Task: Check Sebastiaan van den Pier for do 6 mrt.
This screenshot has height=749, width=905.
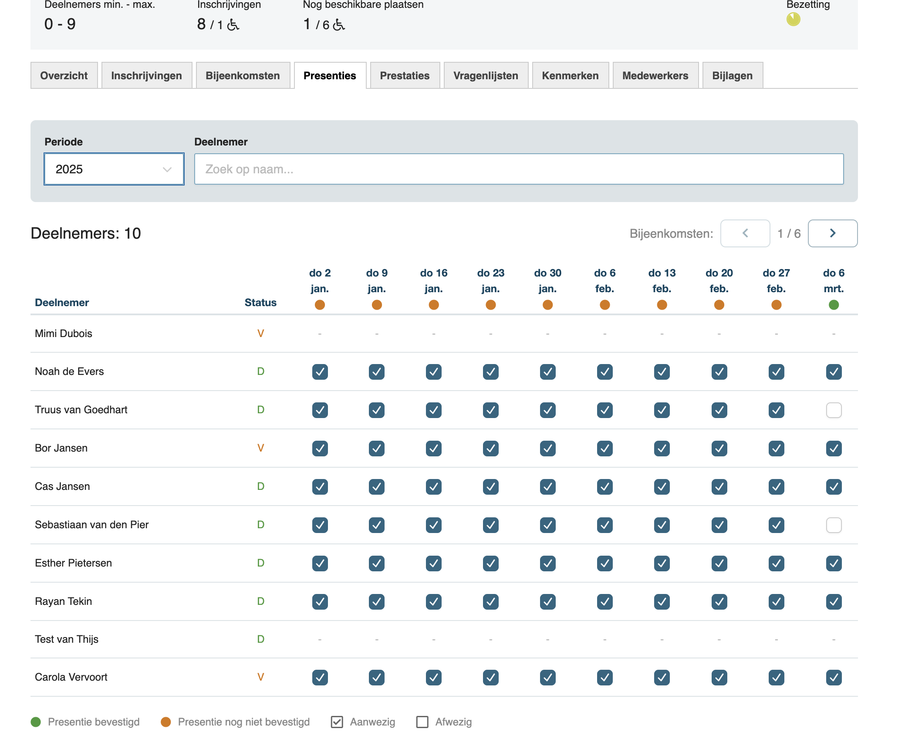Action: 834,525
